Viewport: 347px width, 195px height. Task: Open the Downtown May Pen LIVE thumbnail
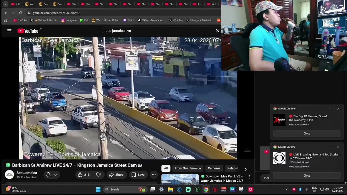180,179
